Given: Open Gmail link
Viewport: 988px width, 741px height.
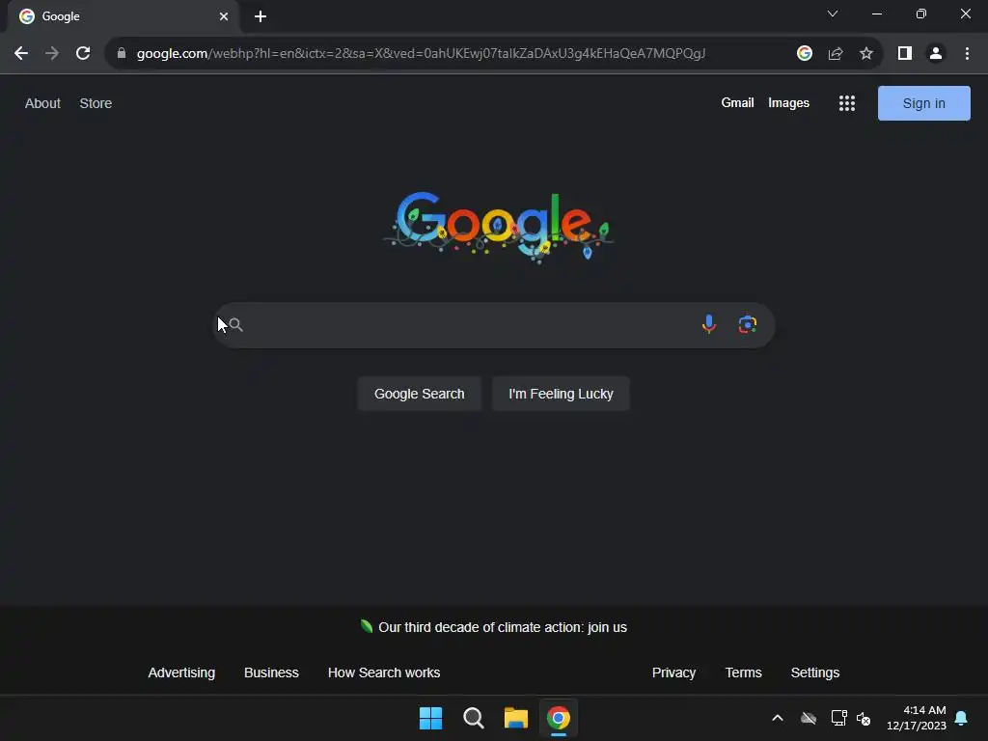Looking at the screenshot, I should tap(737, 102).
